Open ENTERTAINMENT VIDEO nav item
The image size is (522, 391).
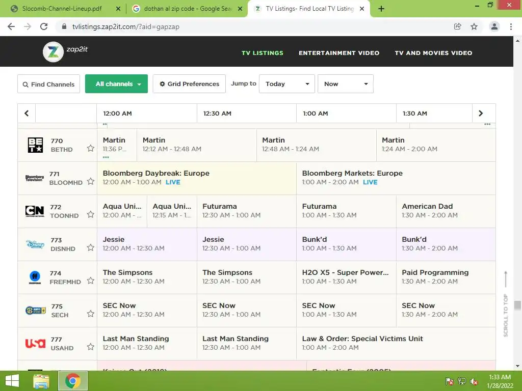(x=339, y=53)
